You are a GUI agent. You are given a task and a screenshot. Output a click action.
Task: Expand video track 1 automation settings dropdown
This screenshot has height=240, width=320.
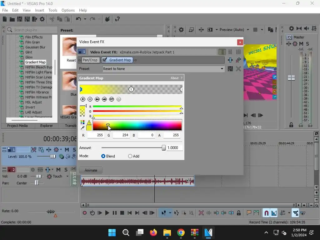pos(61,150)
